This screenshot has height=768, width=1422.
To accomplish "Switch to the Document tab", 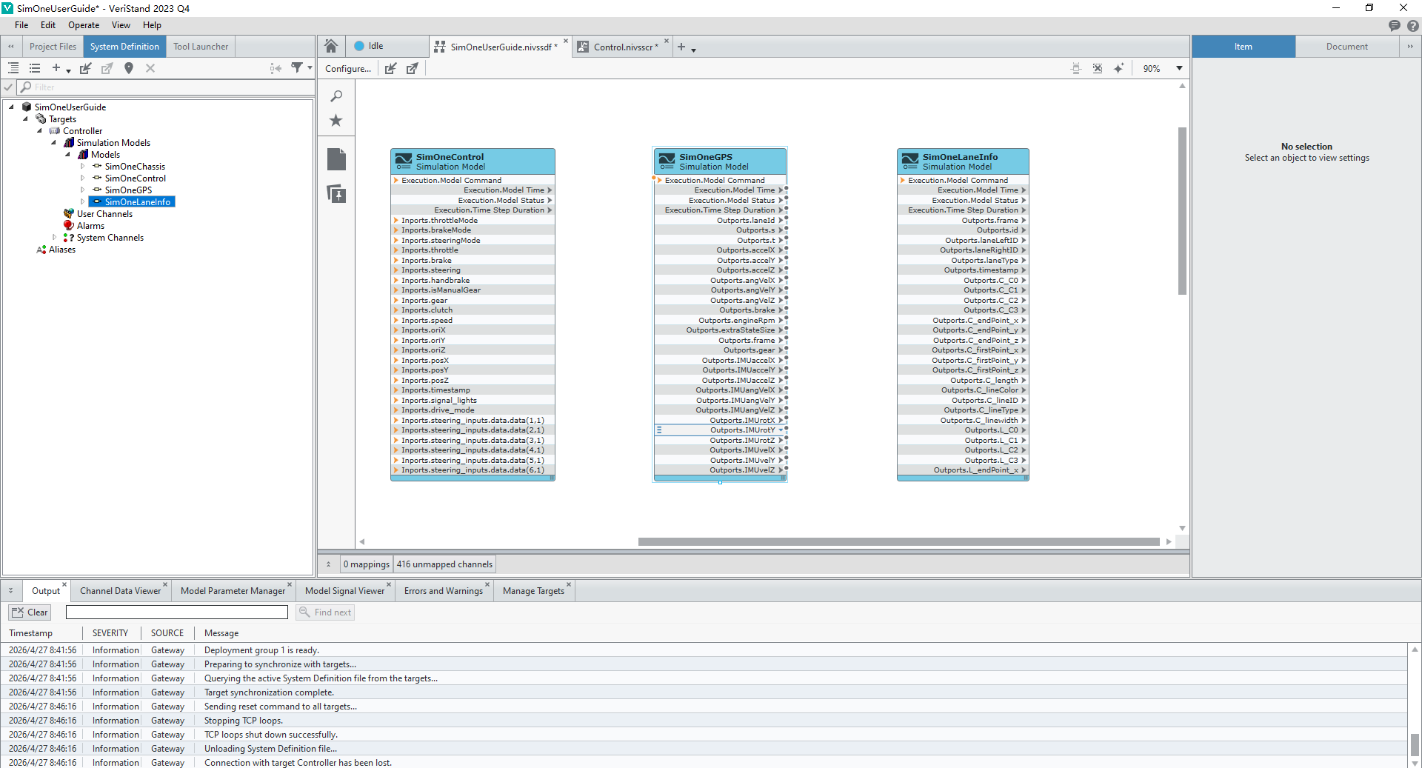I will point(1346,47).
